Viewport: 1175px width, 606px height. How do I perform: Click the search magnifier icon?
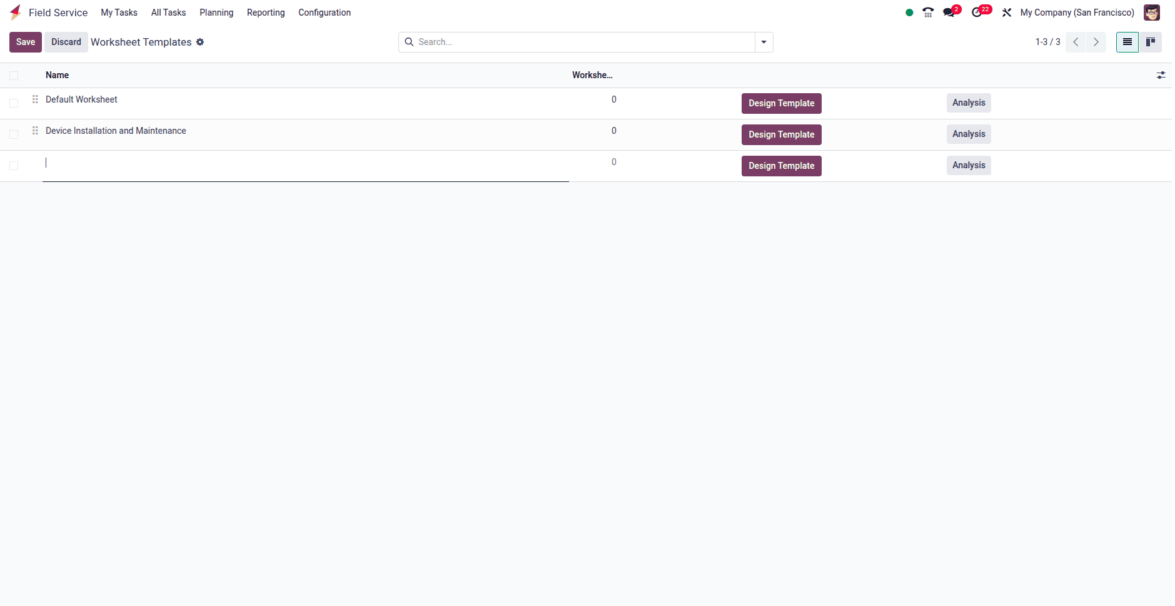tap(409, 42)
